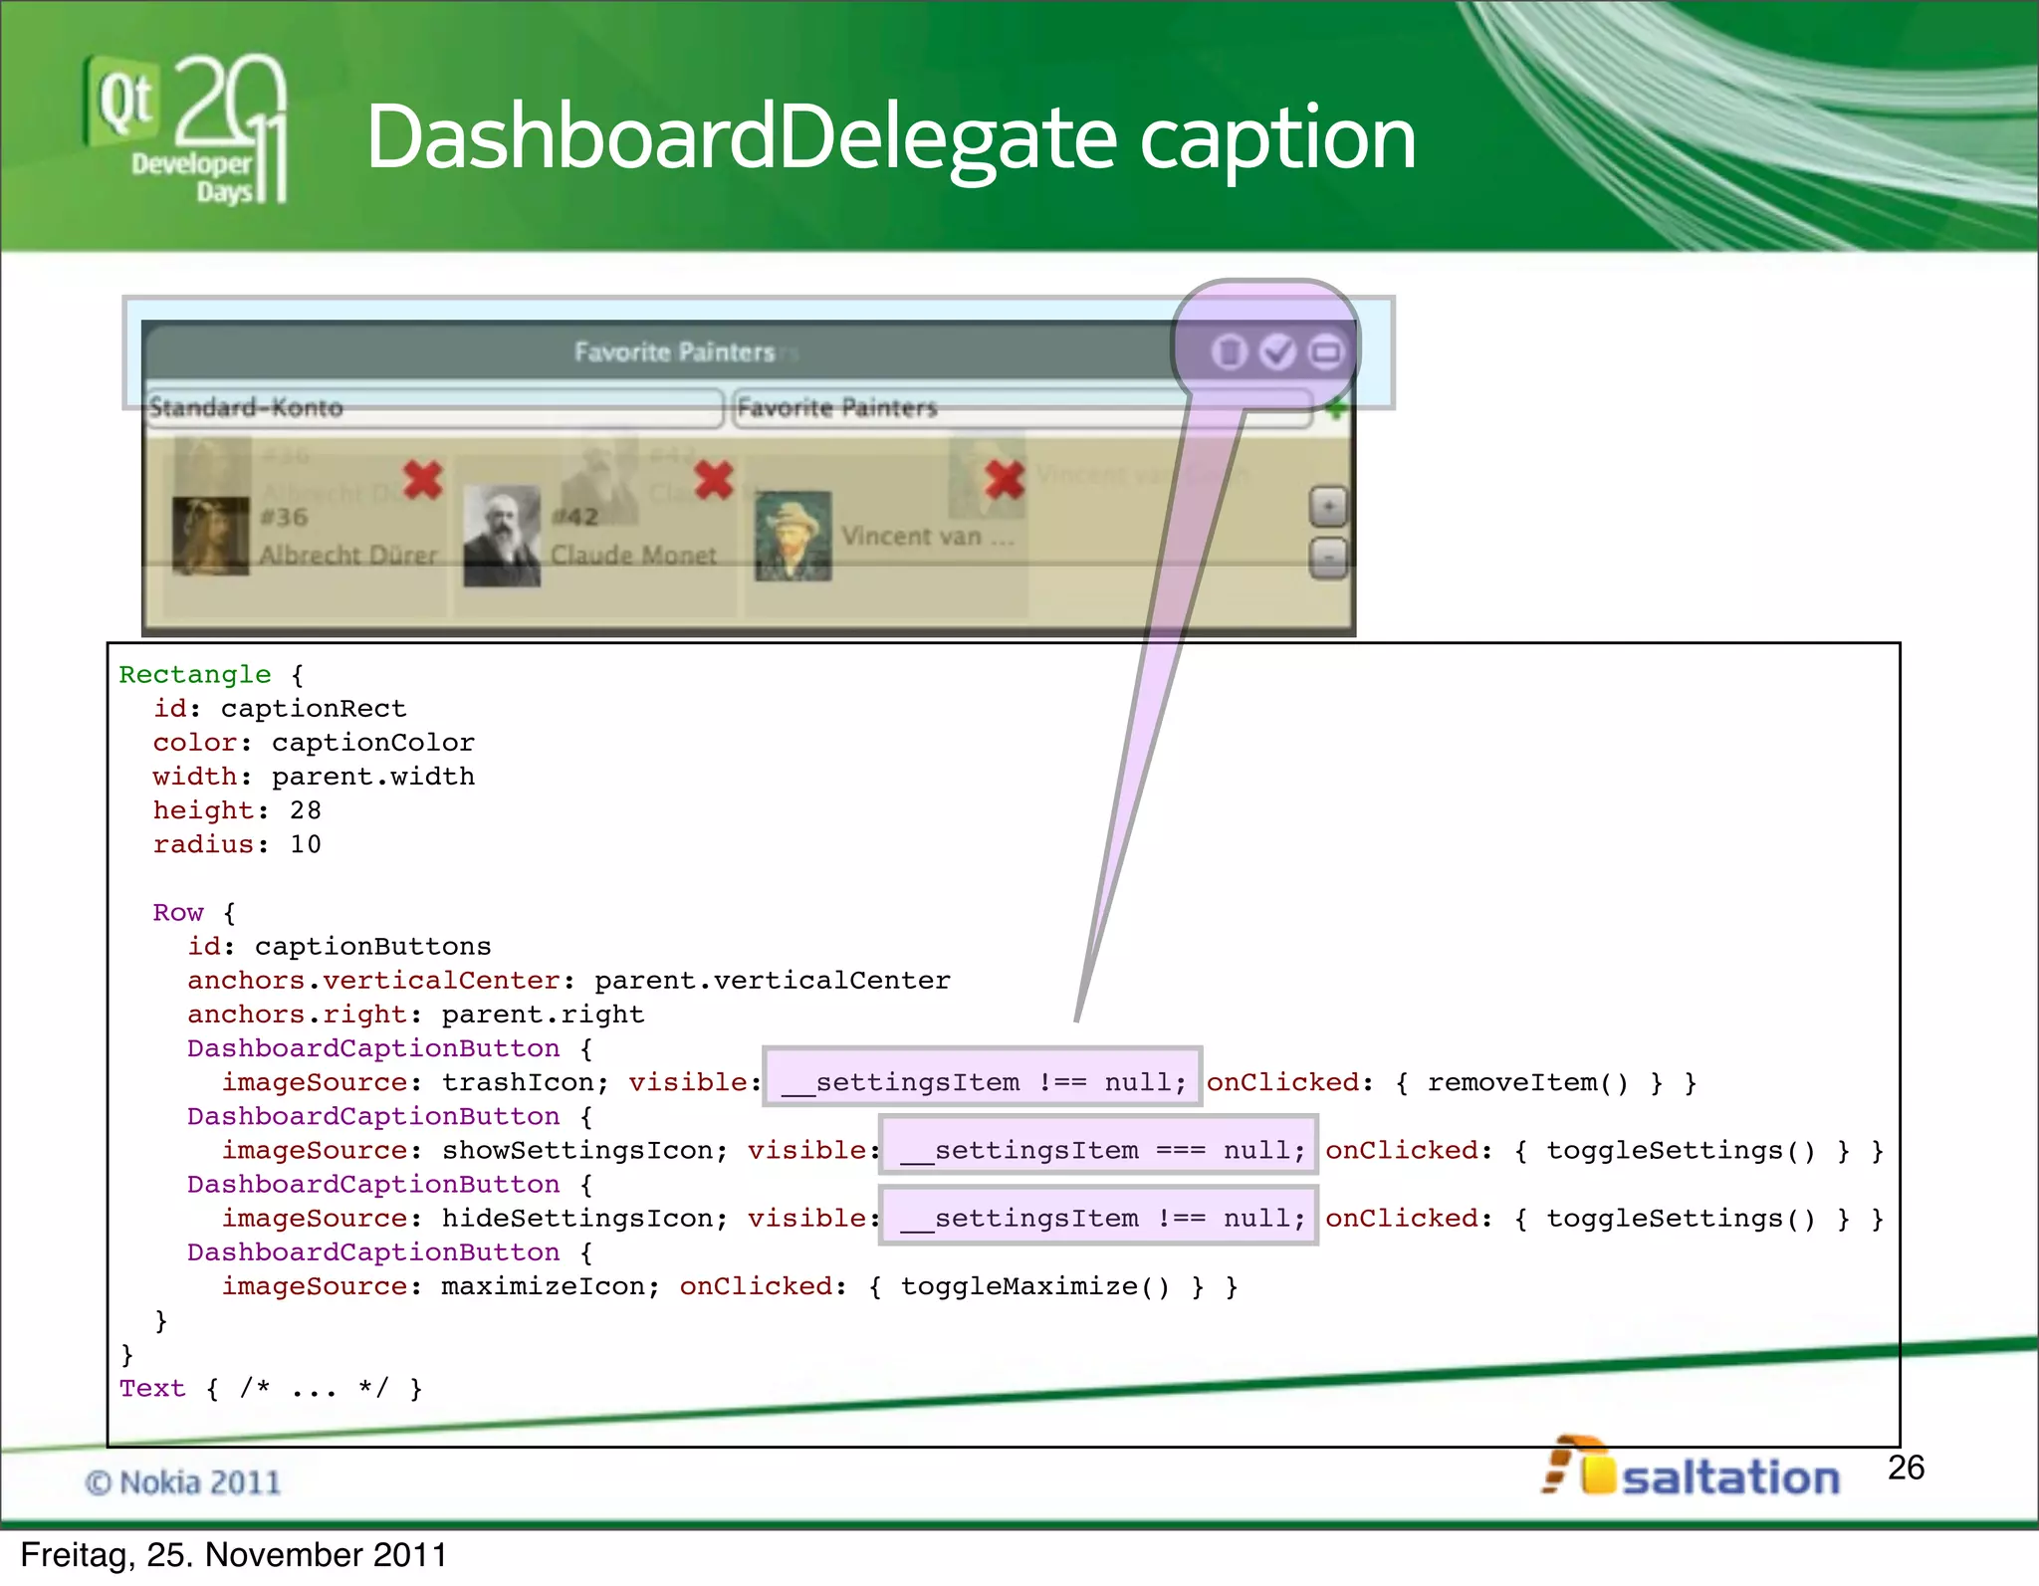
Task: Click the Qt Developer Days 2011 logo
Action: pos(186,129)
